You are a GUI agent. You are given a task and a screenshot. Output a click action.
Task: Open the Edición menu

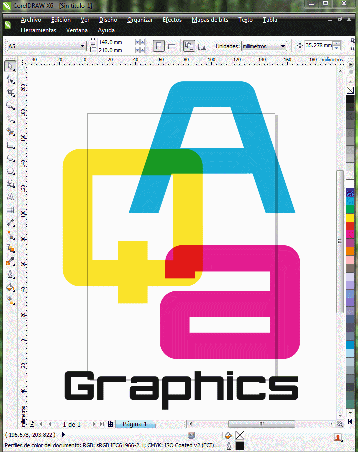click(61, 20)
